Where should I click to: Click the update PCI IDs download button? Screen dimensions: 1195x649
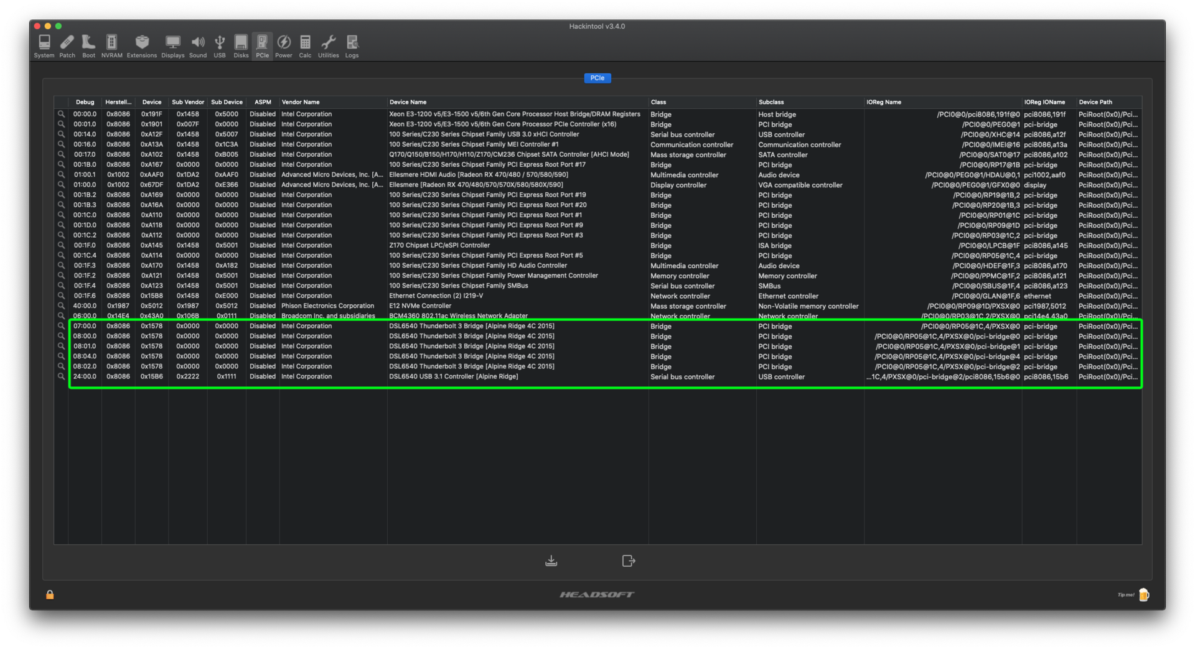[551, 561]
